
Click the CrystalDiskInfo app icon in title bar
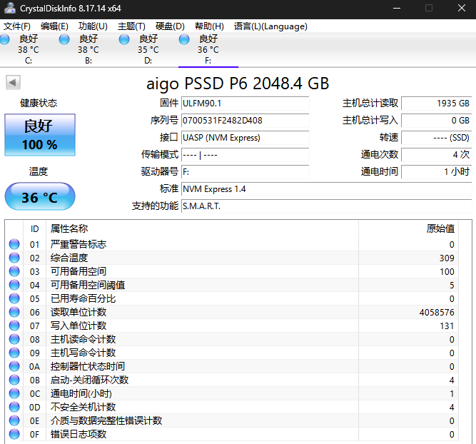(x=10, y=8)
